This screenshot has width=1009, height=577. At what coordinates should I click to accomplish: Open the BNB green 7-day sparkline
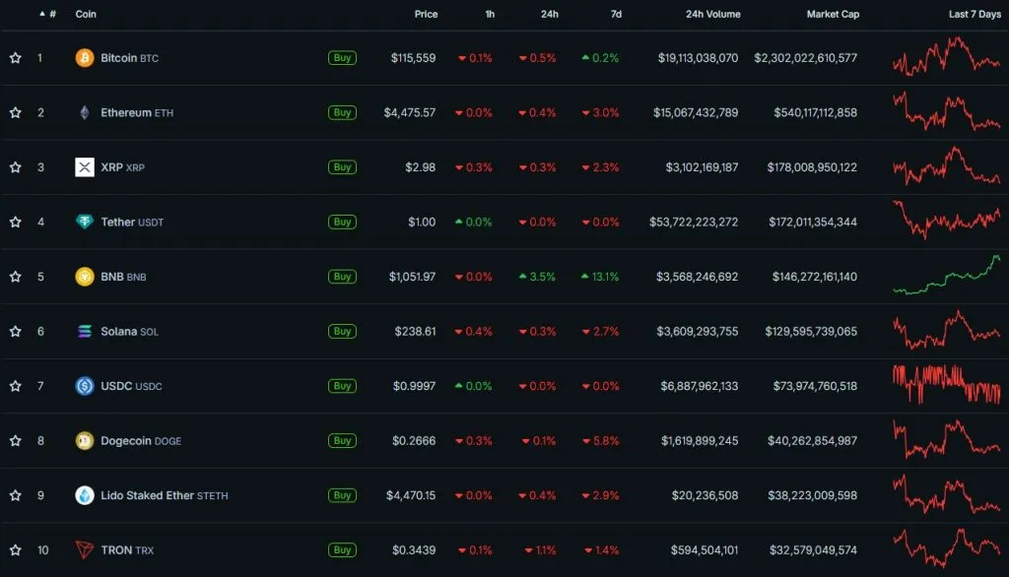pyautogui.click(x=946, y=276)
